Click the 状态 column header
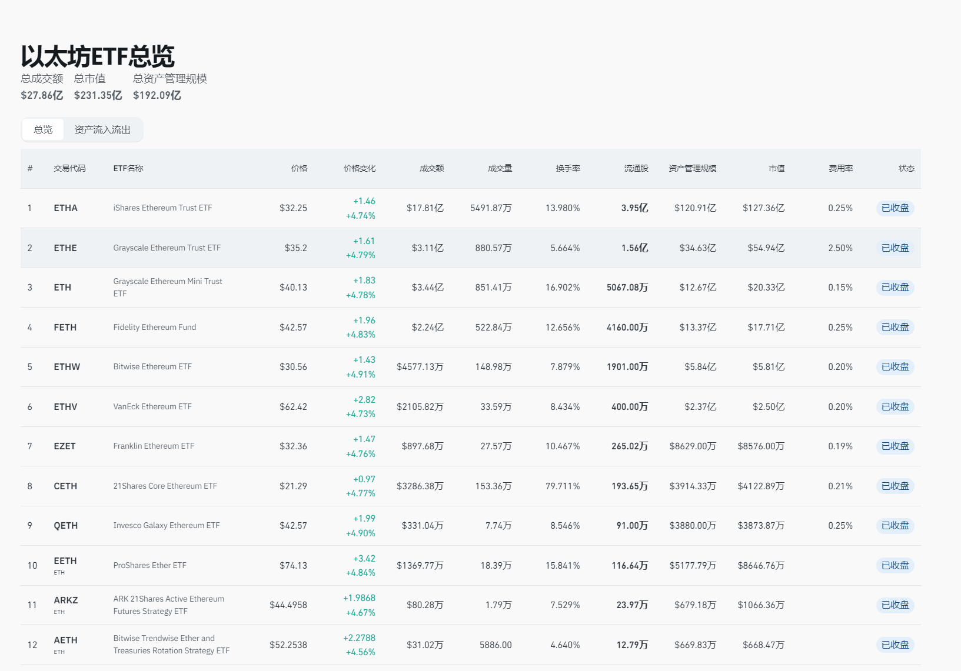This screenshot has width=961, height=671. click(906, 168)
